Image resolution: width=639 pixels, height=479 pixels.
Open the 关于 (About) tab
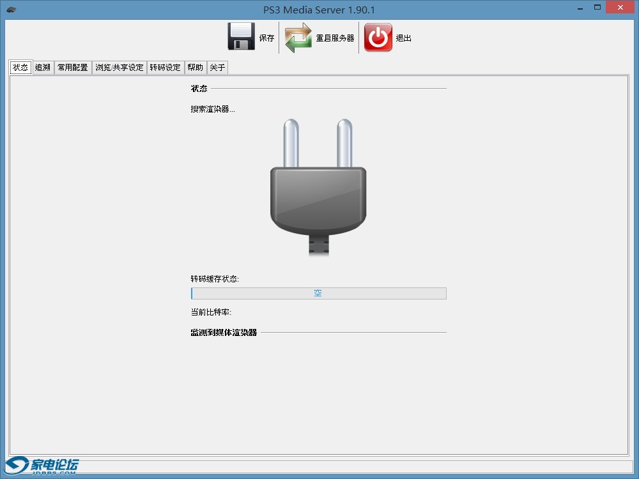coord(217,66)
